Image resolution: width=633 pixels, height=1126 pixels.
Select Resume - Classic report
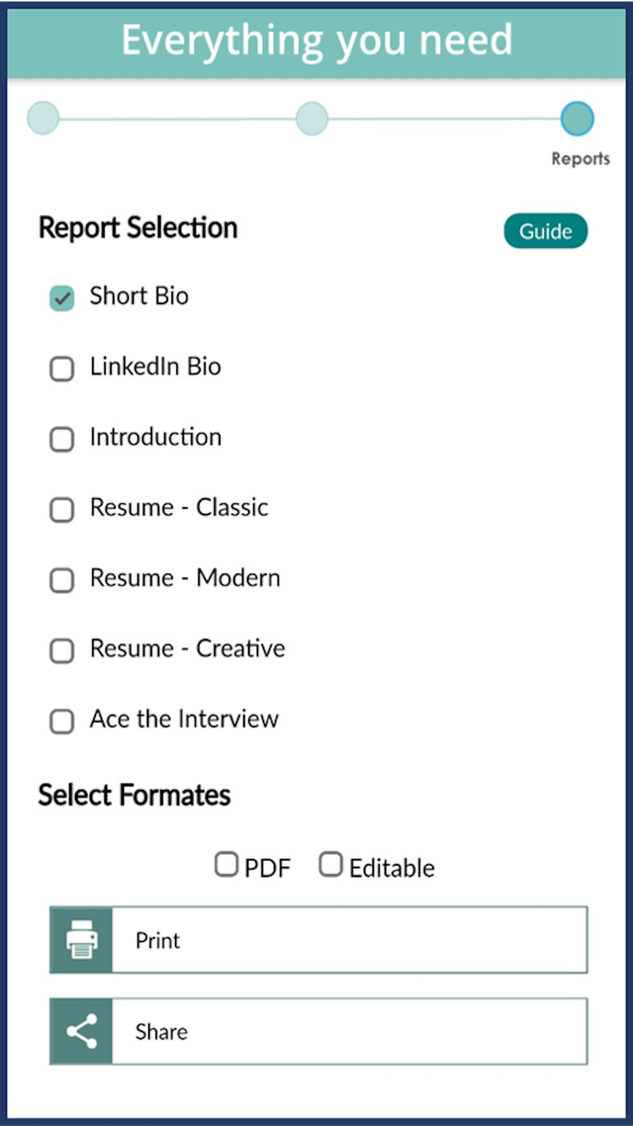pos(61,510)
